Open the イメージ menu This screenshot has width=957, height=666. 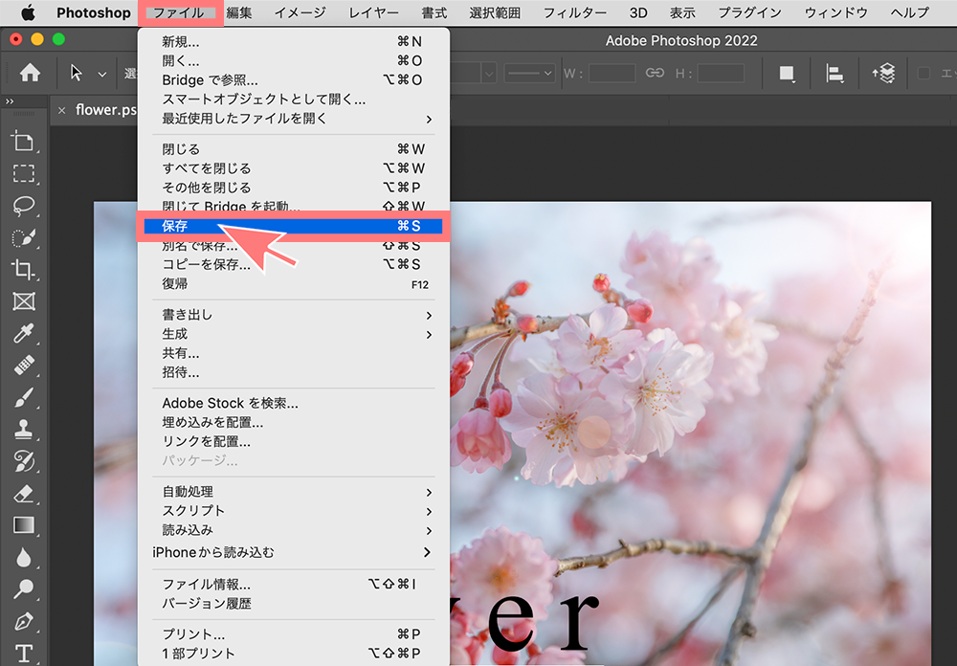[300, 12]
